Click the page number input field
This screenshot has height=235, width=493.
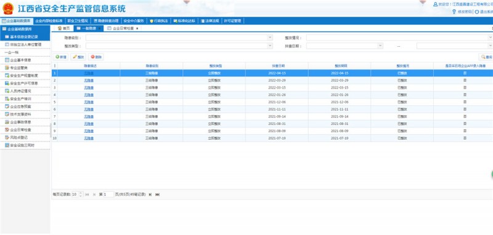tap(108, 194)
